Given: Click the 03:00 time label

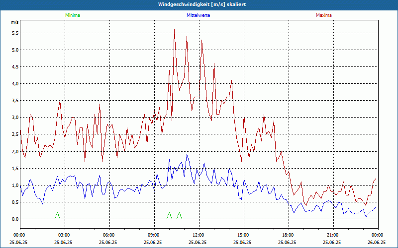Looking at the screenshot, I should (x=65, y=235).
